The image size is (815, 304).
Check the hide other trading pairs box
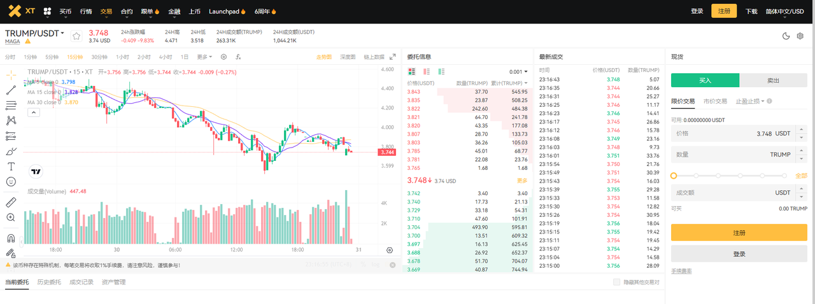pos(616,282)
